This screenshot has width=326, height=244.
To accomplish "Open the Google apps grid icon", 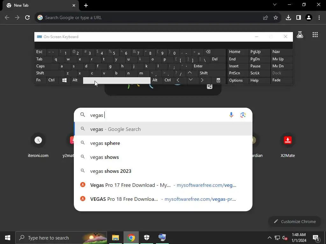I will click(x=315, y=35).
